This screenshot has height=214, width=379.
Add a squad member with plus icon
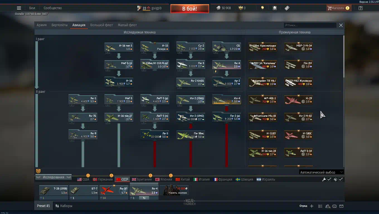312,206
